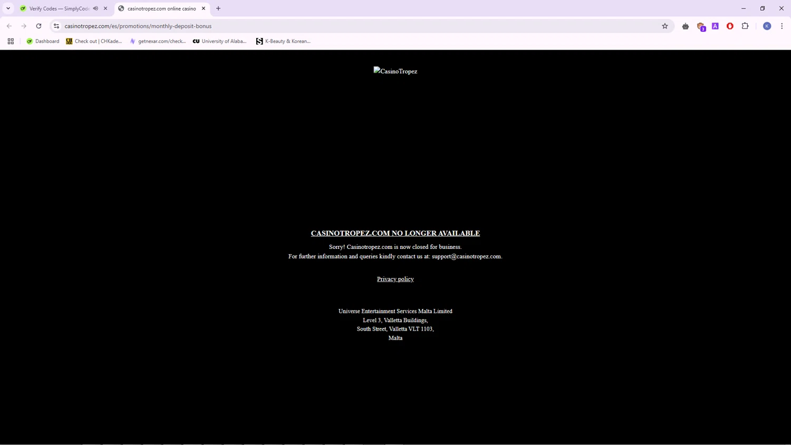Image resolution: width=791 pixels, height=445 pixels.
Task: Click the support@casinotropez.com email text
Action: point(466,256)
